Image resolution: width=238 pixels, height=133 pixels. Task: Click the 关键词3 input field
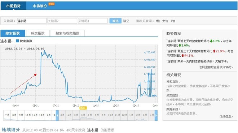tap(93, 21)
